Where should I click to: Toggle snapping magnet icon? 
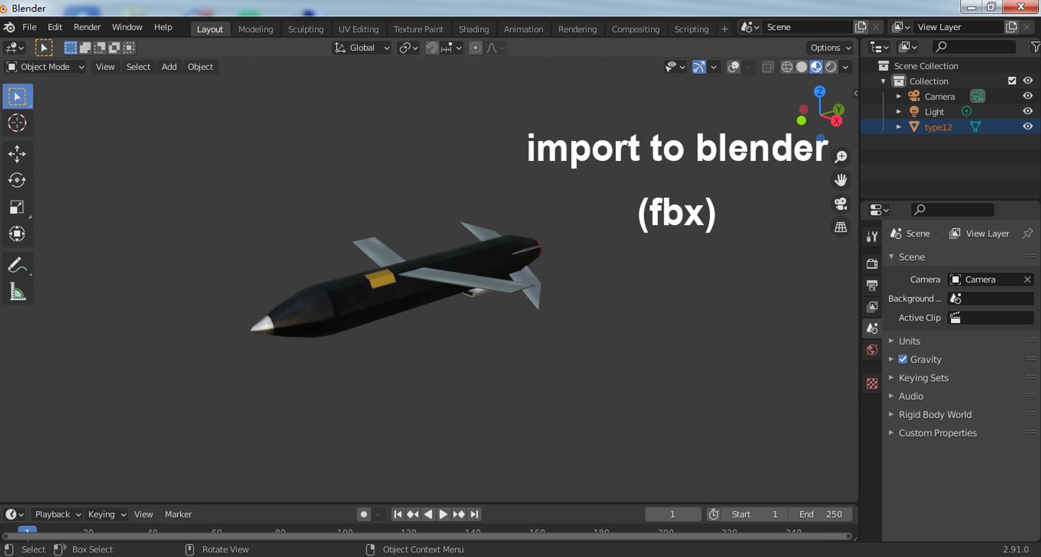pyautogui.click(x=432, y=48)
